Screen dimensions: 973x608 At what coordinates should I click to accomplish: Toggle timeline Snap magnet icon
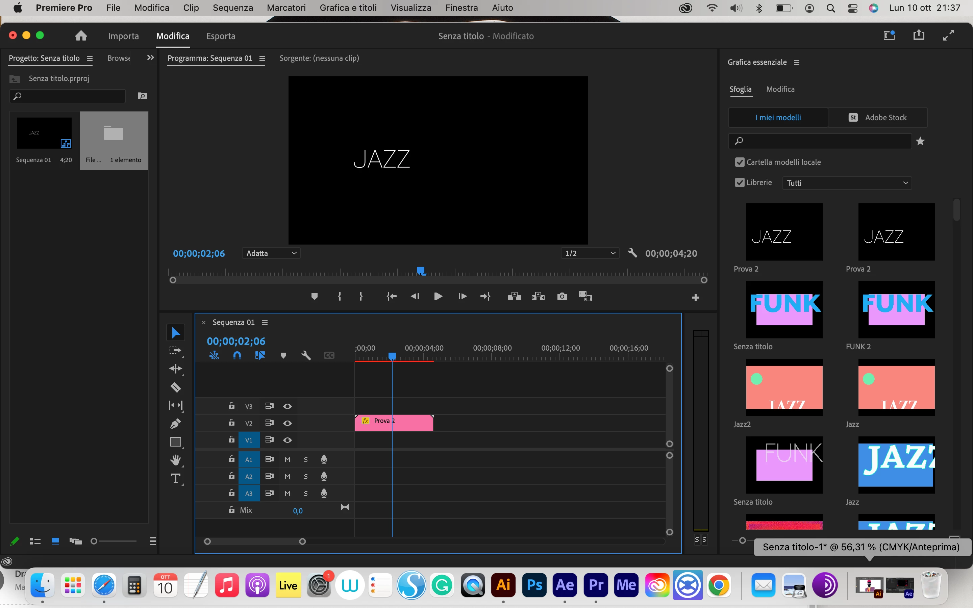[x=237, y=355]
